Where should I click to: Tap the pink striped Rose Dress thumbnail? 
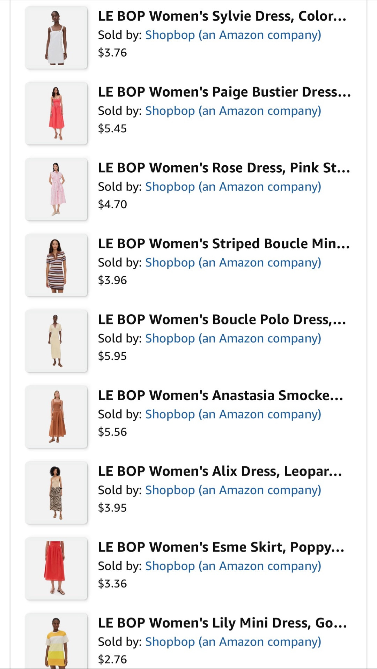coord(56,189)
